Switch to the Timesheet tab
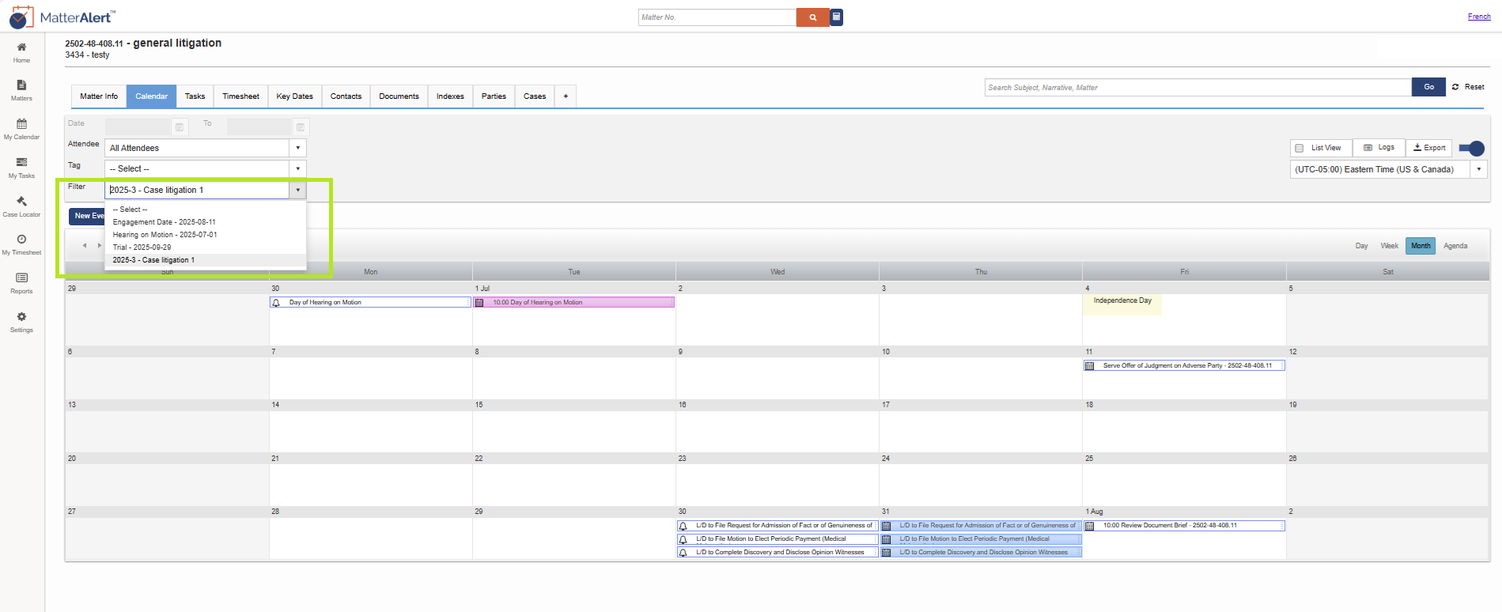The width and height of the screenshot is (1502, 612). pyautogui.click(x=240, y=96)
